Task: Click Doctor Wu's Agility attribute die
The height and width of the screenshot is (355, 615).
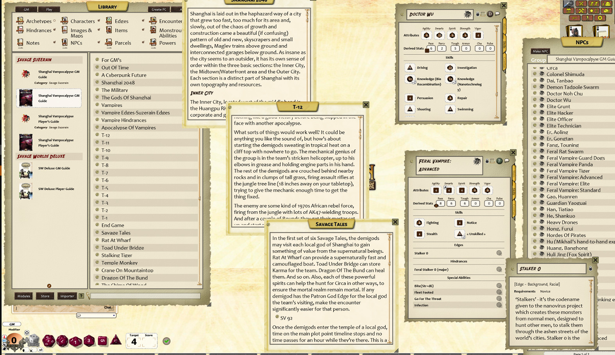Action: click(x=426, y=35)
